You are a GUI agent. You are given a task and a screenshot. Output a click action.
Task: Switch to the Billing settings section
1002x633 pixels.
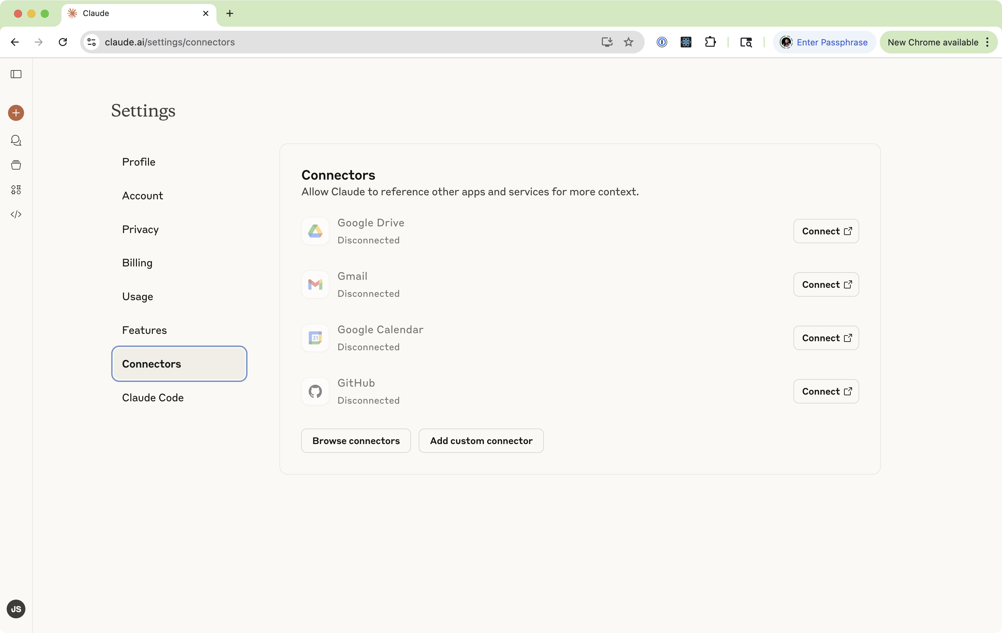tap(138, 263)
